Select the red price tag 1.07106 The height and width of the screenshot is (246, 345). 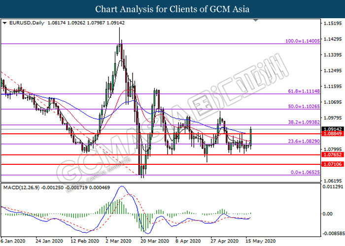[x=331, y=164]
